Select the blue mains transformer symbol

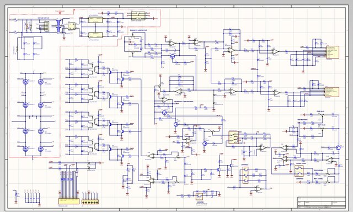(59, 26)
